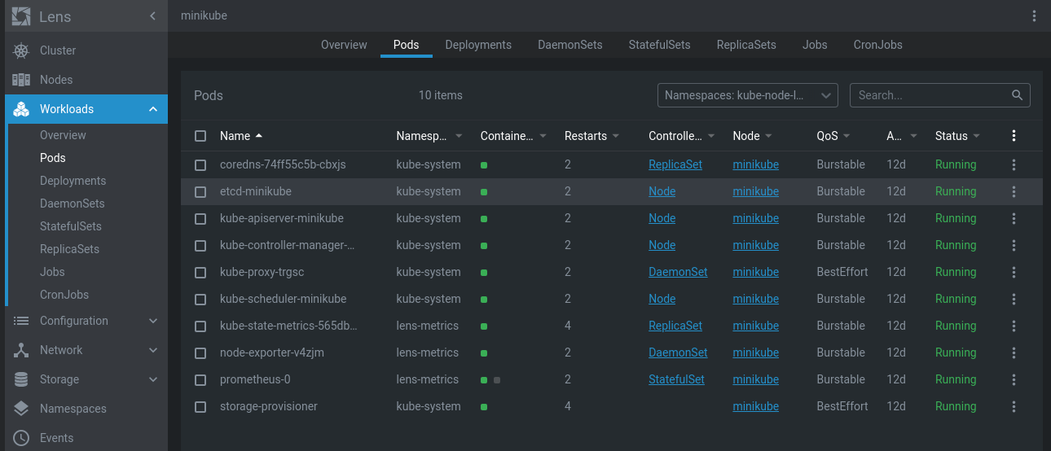Collapse the Workloads sidebar section
The width and height of the screenshot is (1051, 451).
click(153, 109)
